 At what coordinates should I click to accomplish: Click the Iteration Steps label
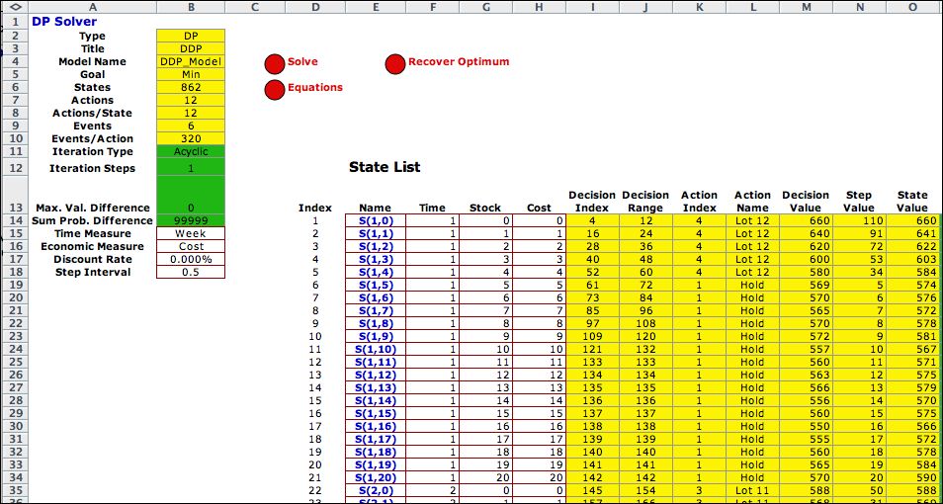(x=93, y=168)
